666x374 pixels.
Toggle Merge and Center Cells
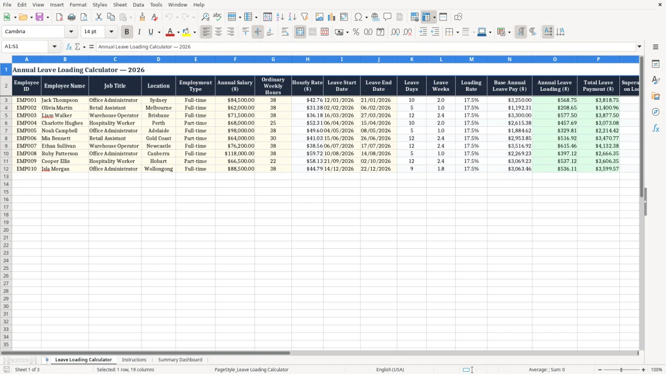click(300, 32)
